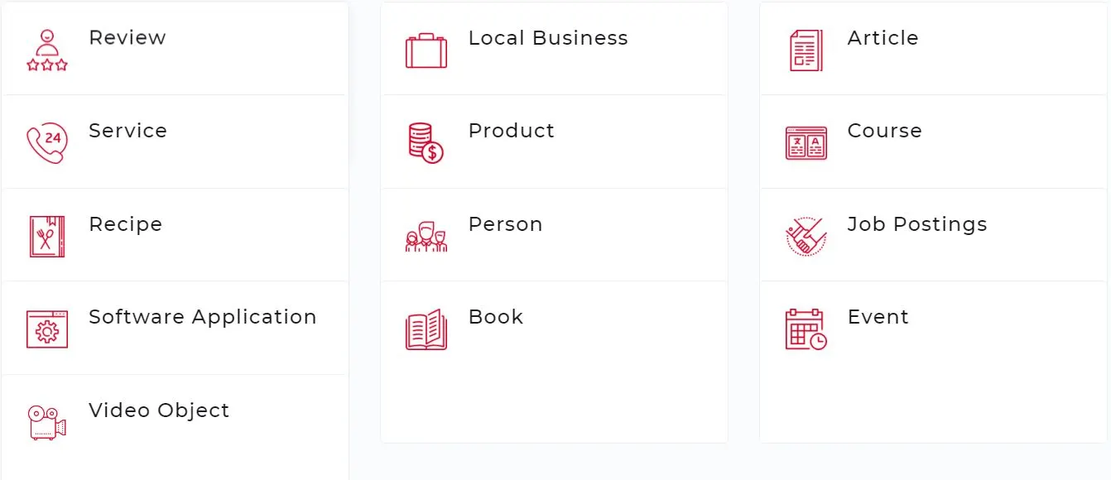Click the Video Object camera icon
1111x480 pixels.
[47, 420]
